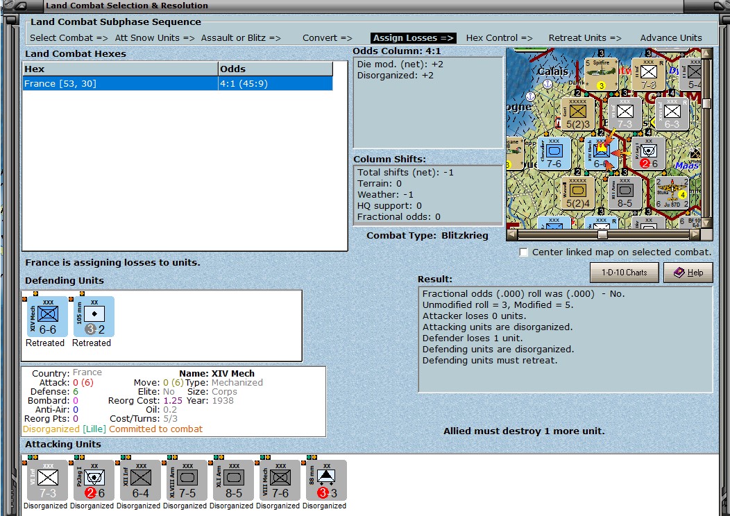Go to the Retreat Units subphase
This screenshot has width=730, height=516.
(x=585, y=37)
